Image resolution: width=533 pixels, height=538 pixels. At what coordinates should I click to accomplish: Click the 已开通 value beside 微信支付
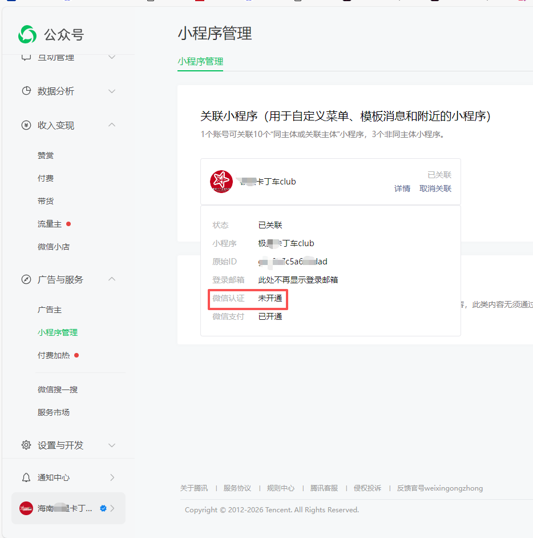point(270,316)
